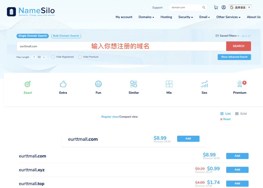Open the Hosting menu item

pyautogui.click(x=166, y=17)
